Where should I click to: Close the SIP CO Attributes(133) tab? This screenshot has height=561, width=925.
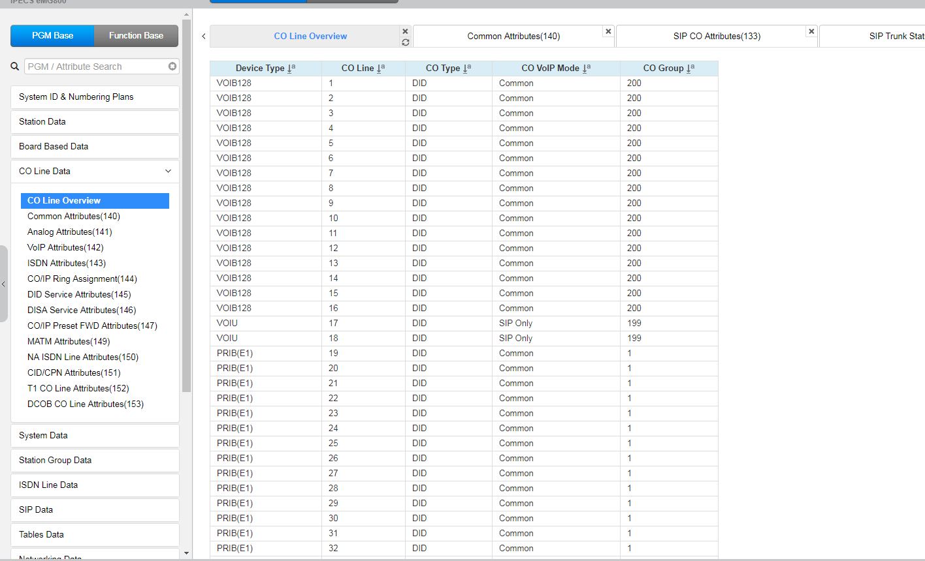pos(811,31)
